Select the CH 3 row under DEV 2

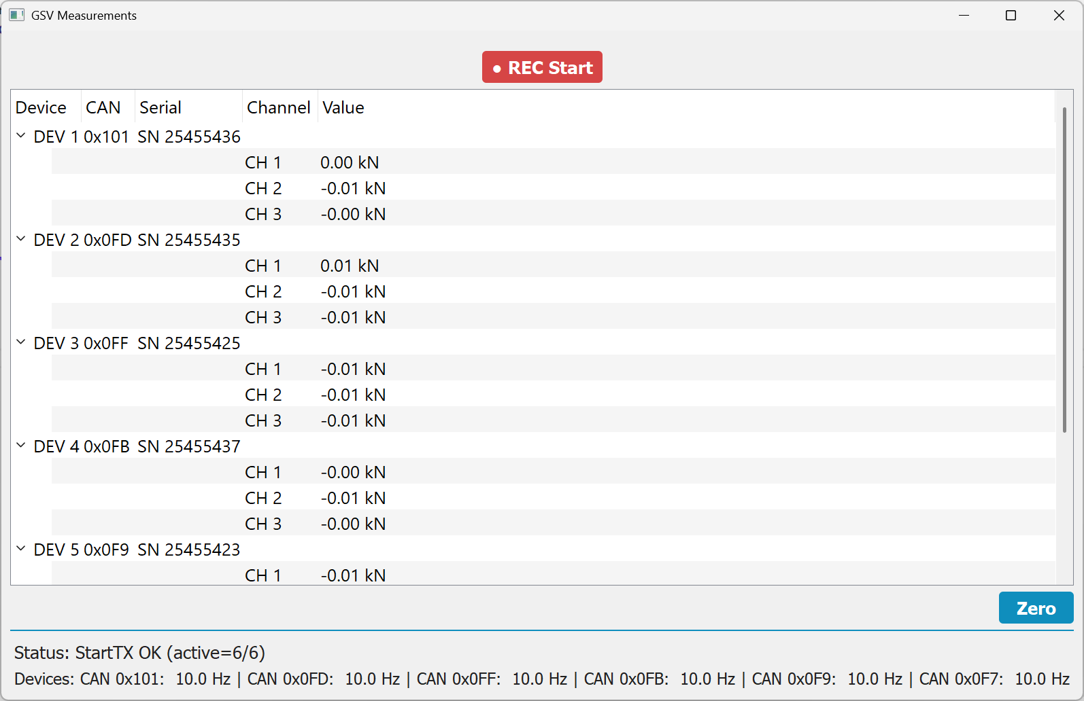pyautogui.click(x=553, y=317)
